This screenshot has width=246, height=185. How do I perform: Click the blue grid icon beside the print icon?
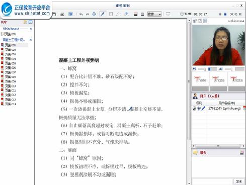click(70, 14)
